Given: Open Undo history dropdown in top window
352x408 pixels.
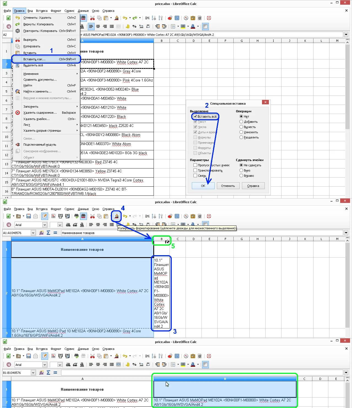Looking at the screenshot, I should click(x=130, y=18).
